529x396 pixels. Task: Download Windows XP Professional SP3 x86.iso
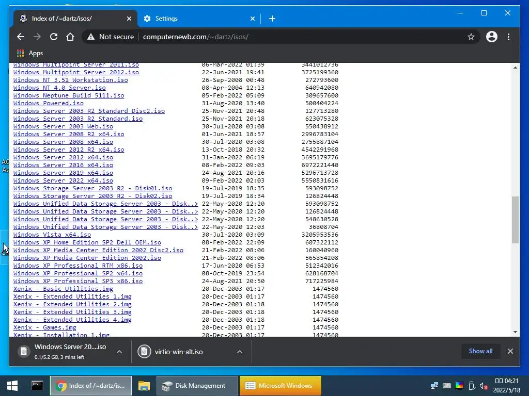click(x=78, y=282)
